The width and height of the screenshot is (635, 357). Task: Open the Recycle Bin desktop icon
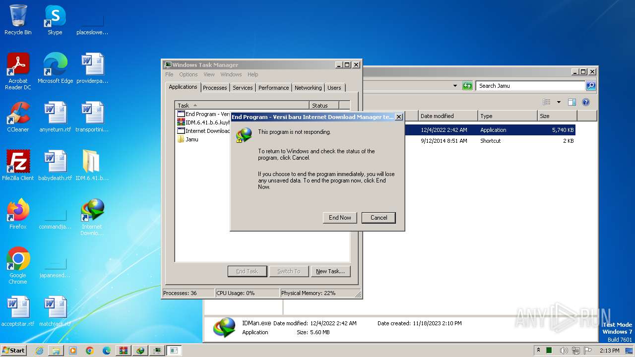point(18,20)
